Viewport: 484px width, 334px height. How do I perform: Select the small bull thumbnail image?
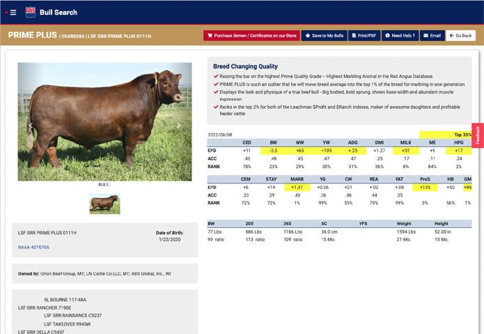104,204
